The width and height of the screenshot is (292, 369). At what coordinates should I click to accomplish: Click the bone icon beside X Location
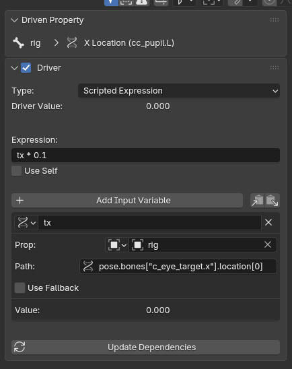tap(72, 43)
